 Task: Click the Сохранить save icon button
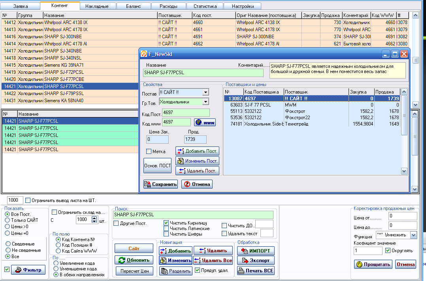pos(160,184)
